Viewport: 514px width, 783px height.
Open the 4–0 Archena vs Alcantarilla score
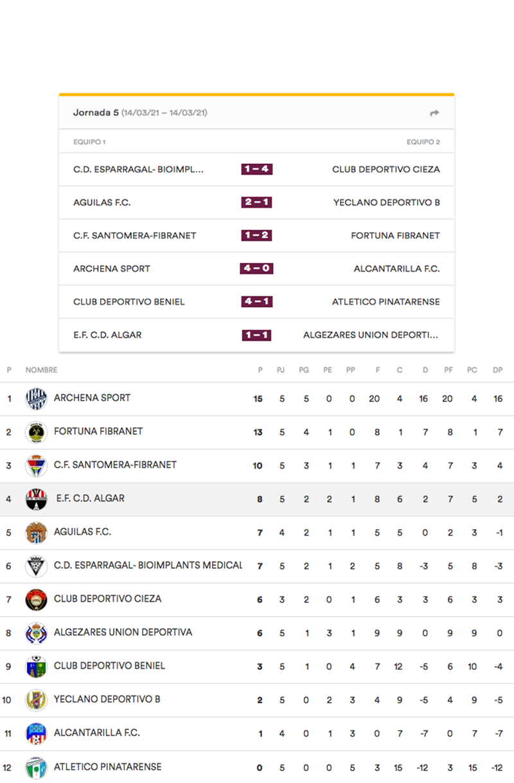pos(257,269)
